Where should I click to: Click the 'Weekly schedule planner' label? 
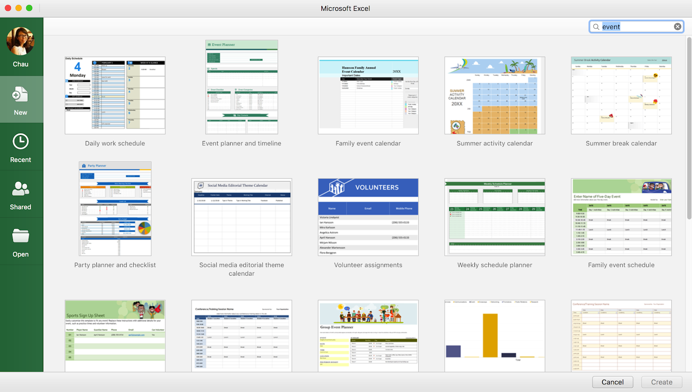pos(495,265)
